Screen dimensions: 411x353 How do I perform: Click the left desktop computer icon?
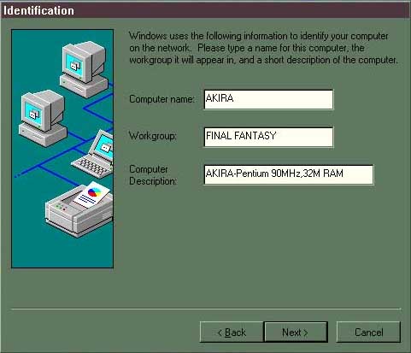43,117
